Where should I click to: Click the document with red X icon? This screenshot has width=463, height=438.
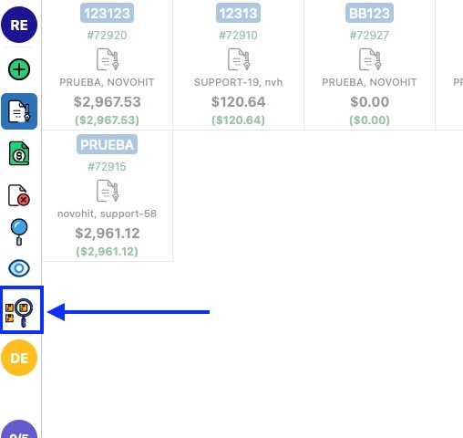pyautogui.click(x=19, y=195)
